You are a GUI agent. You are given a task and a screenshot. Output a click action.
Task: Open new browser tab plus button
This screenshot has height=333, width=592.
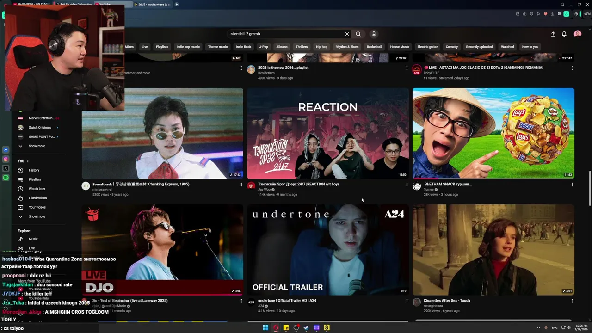176,4
